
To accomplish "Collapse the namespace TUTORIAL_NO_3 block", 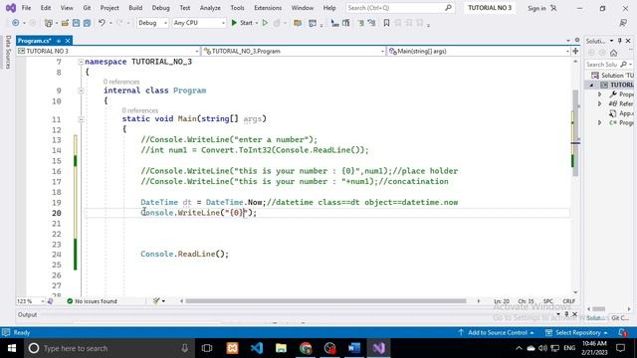I will coord(81,62).
